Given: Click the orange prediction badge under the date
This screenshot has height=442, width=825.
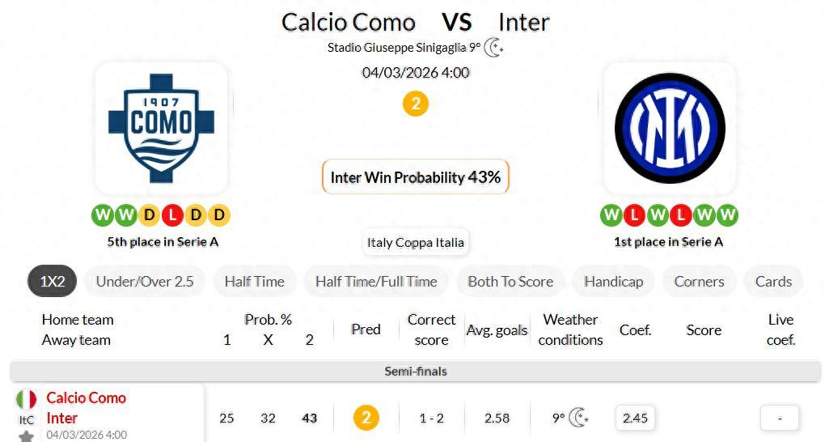Looking at the screenshot, I should 416,104.
